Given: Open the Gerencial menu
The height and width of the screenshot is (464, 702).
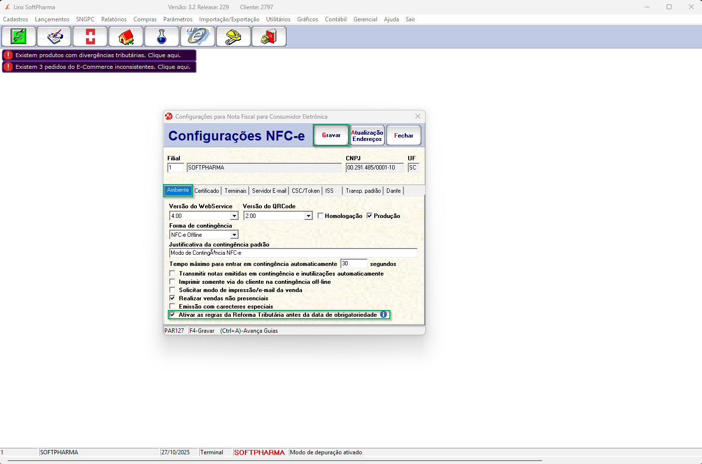Looking at the screenshot, I should (365, 19).
